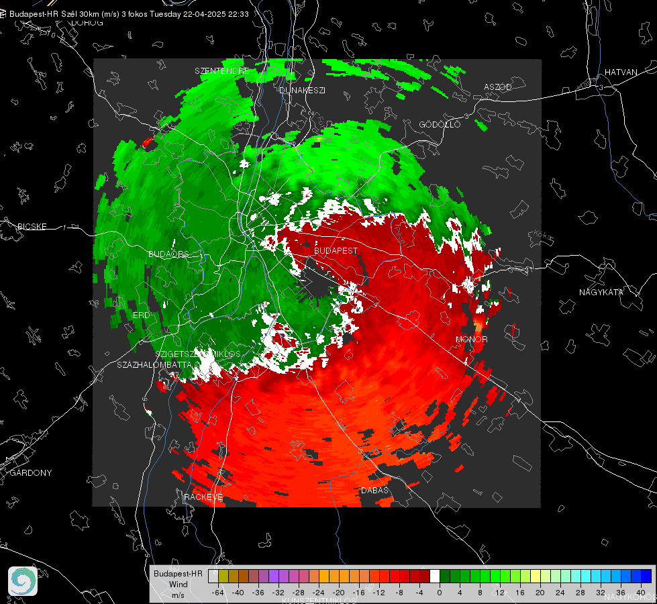Select the white zero-velocity legend swatch

pyautogui.click(x=435, y=576)
